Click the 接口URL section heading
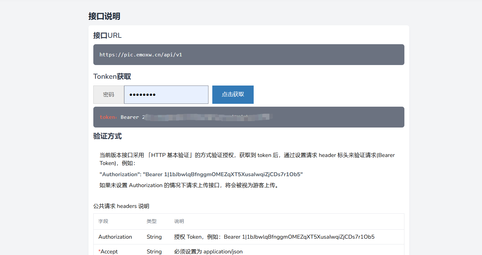Image resolution: width=482 pixels, height=255 pixels. [107, 35]
